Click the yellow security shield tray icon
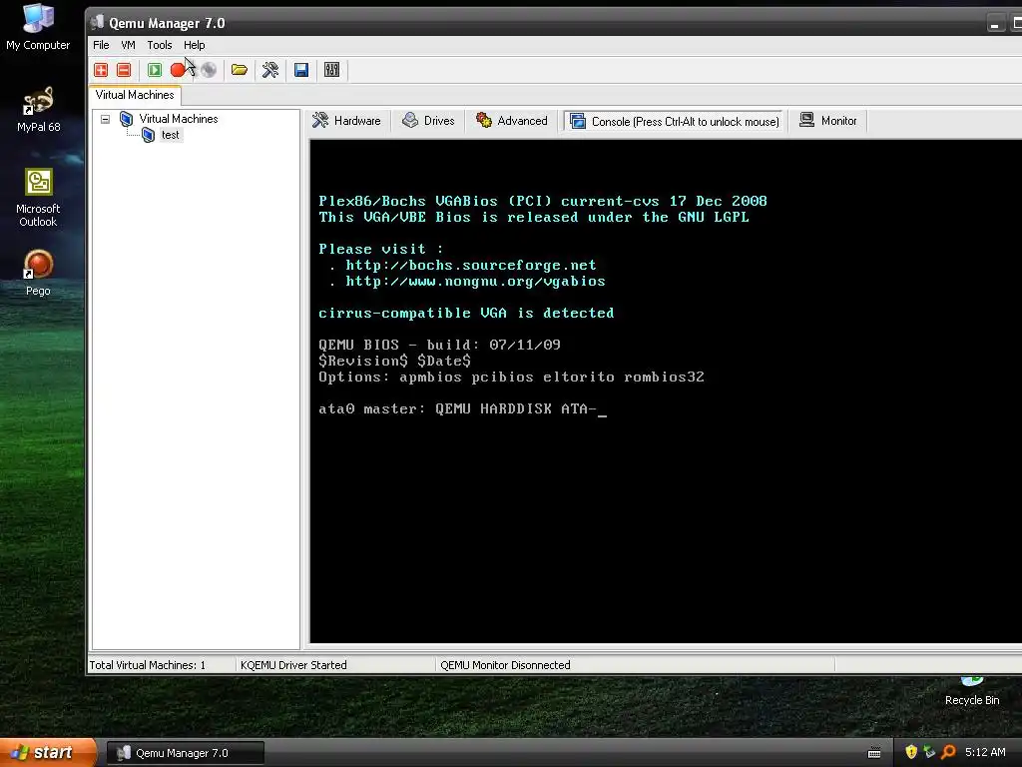1022x767 pixels. pyautogui.click(x=911, y=752)
